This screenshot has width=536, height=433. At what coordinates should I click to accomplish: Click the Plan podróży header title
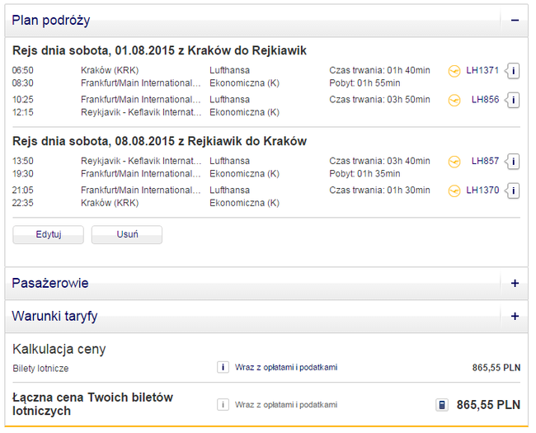[x=51, y=21]
